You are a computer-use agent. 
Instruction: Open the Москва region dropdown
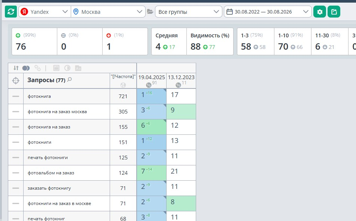108,12
